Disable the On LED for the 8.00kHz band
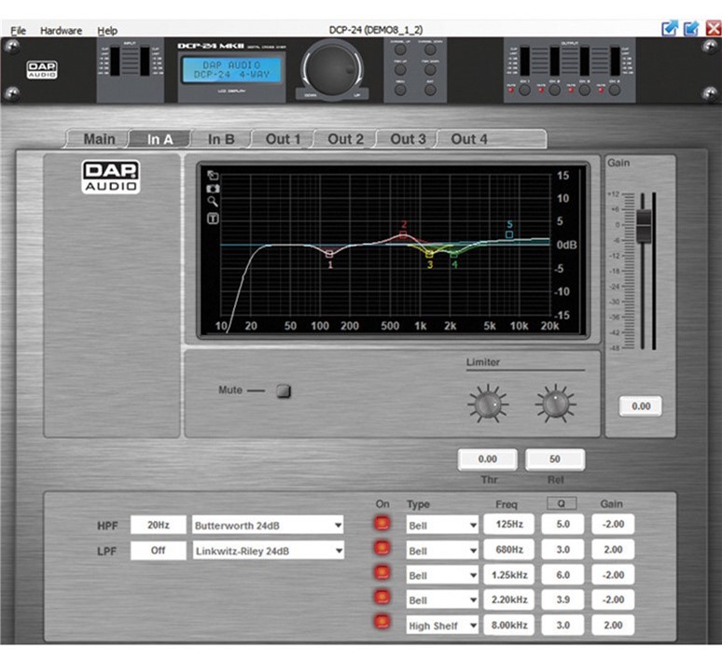722x663 pixels. click(382, 625)
